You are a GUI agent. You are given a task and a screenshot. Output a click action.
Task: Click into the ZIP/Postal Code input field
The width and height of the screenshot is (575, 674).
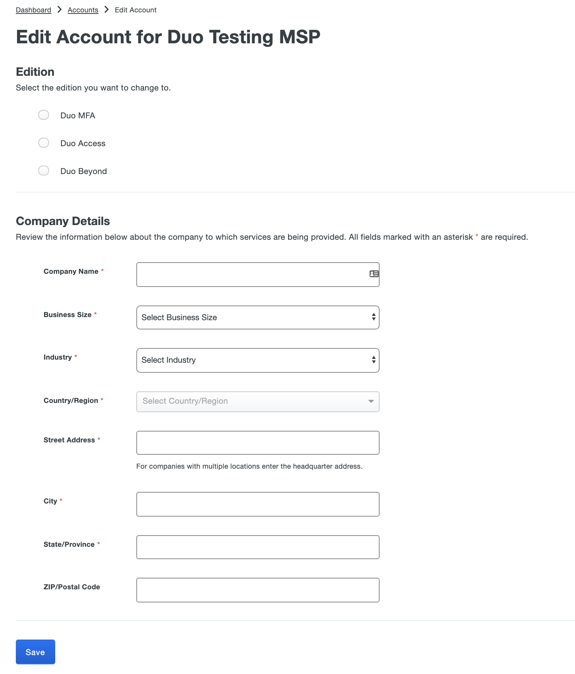point(258,590)
